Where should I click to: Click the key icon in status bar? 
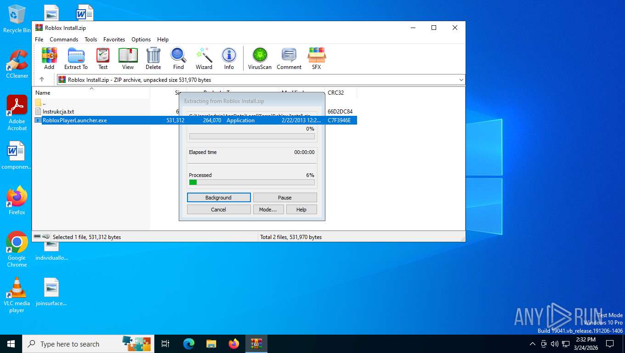coord(46,237)
